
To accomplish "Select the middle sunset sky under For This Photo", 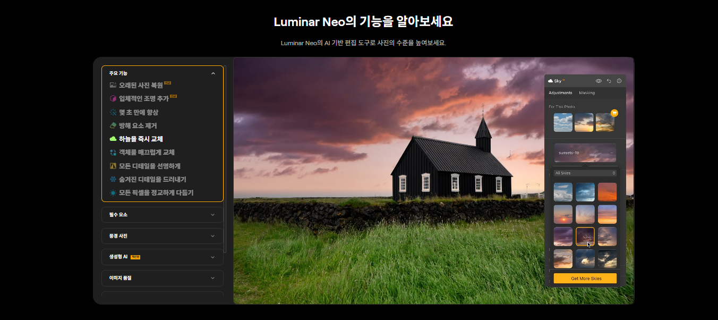I will point(584,122).
